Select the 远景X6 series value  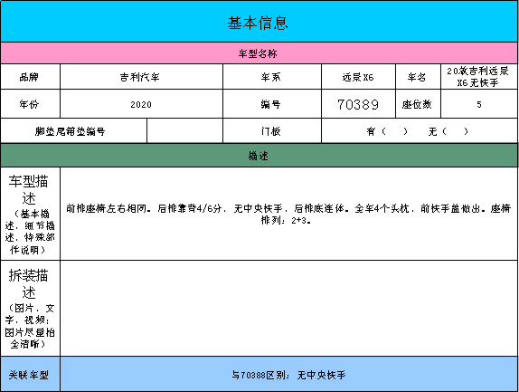(358, 77)
